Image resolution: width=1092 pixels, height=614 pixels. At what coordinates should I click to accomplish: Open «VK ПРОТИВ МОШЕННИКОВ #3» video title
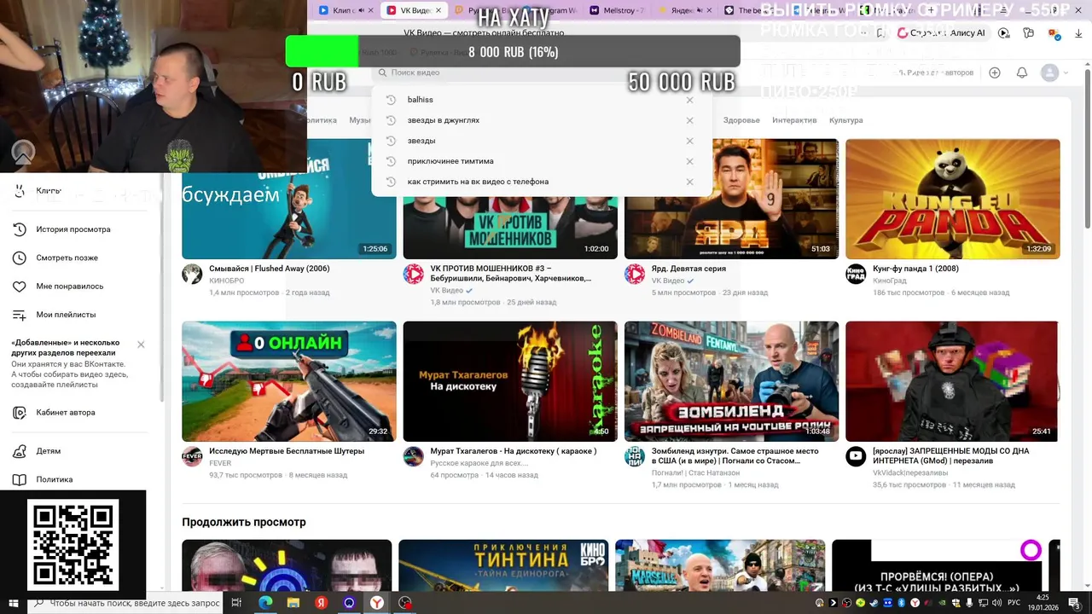[510, 273]
